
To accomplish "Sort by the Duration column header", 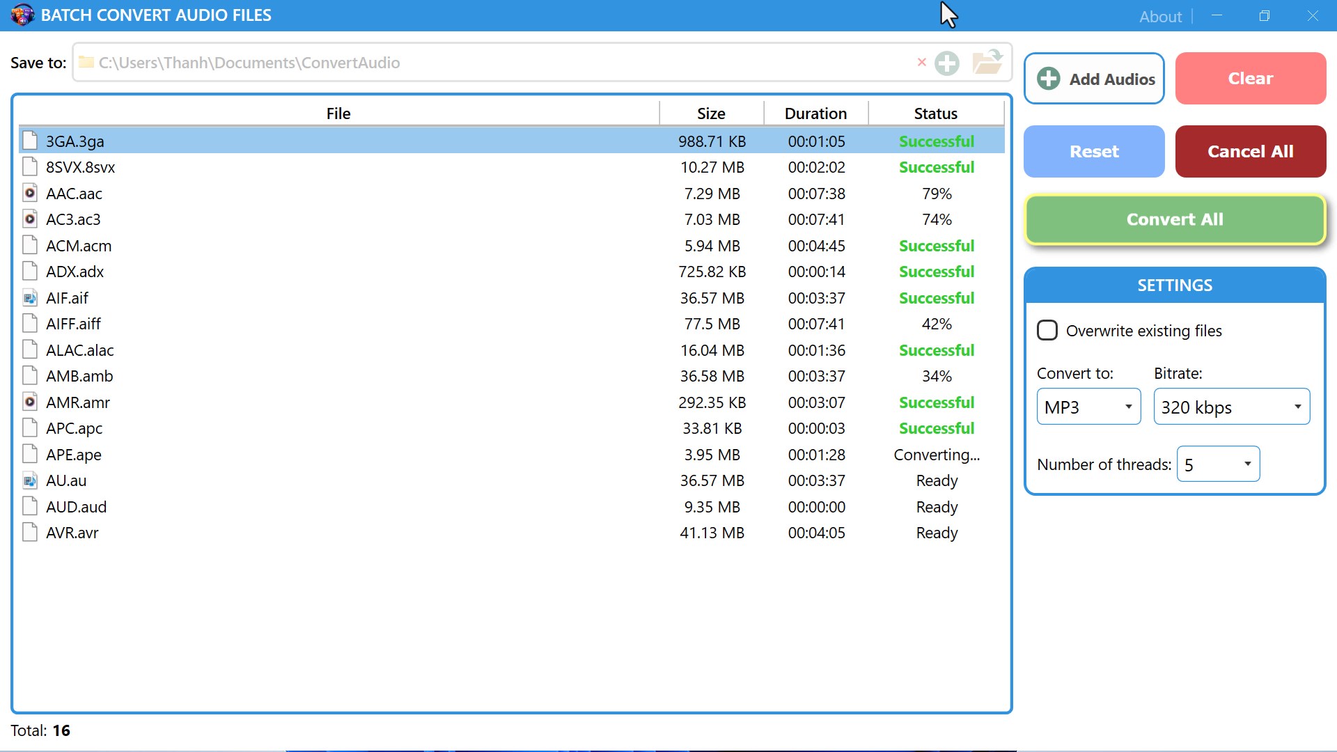I will (815, 113).
